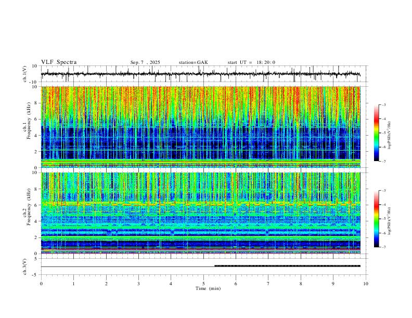Click the ch.1 spectrogram plot
412x318 pixels.
200,127
